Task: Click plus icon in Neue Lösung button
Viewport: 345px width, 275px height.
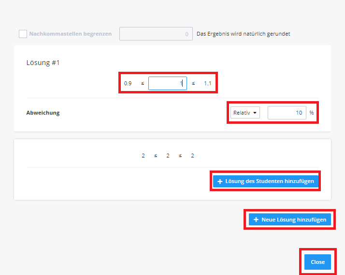Action: pyautogui.click(x=256, y=220)
